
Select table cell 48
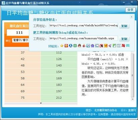[22, 65]
